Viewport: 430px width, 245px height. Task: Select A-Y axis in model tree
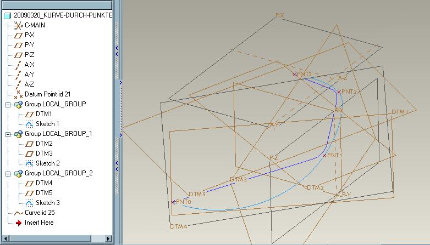pos(29,75)
